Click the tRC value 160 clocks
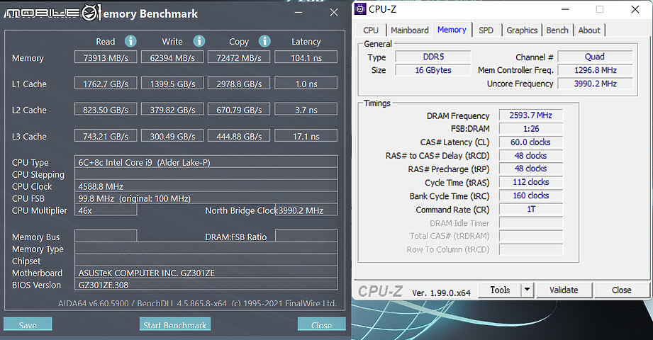The width and height of the screenshot is (653, 340). pyautogui.click(x=531, y=195)
